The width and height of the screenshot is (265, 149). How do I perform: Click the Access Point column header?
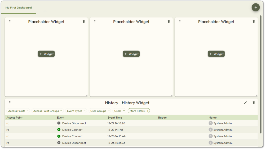click(14, 118)
